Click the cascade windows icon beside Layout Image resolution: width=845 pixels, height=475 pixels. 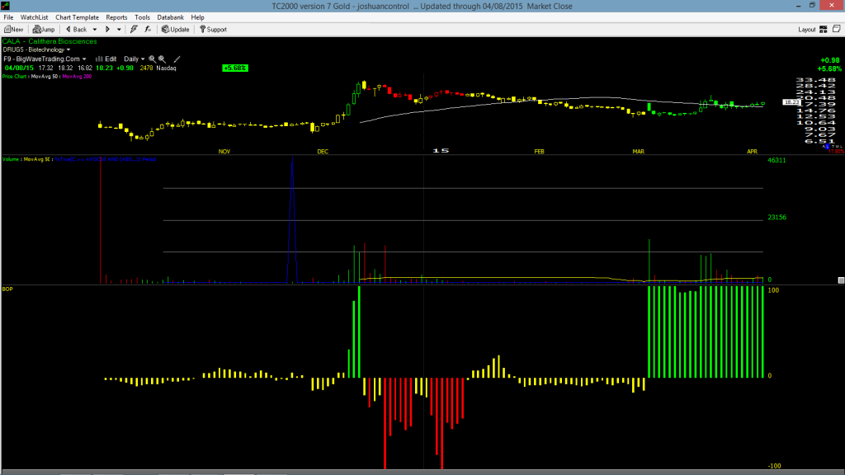click(837, 29)
